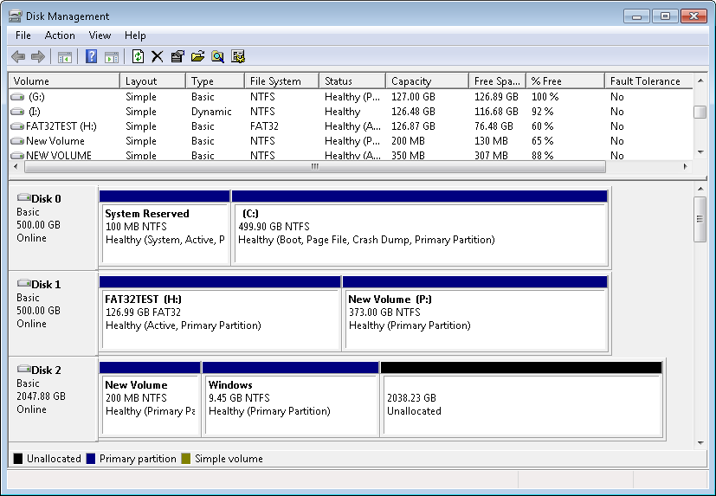Open the File menu
The height and width of the screenshot is (496, 716).
pyautogui.click(x=23, y=35)
